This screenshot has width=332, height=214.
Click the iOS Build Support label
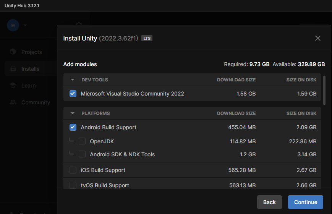103,170
